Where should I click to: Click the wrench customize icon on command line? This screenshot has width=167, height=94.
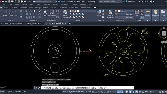click(39, 88)
